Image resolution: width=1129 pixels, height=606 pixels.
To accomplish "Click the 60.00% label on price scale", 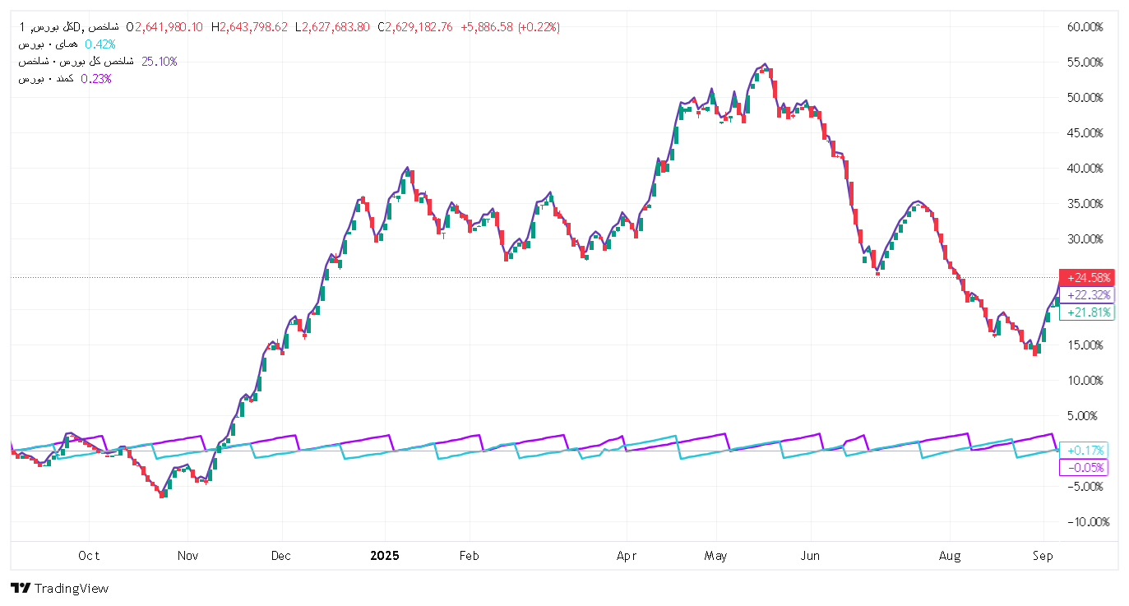I will 1085,27.
